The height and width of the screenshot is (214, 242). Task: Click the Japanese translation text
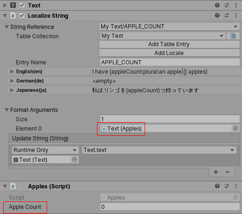[145, 90]
